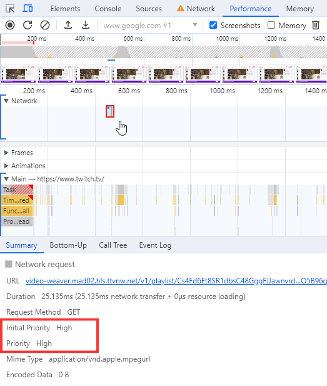Expand the Frames track
Image resolution: width=327 pixels, height=386 pixels.
point(6,153)
